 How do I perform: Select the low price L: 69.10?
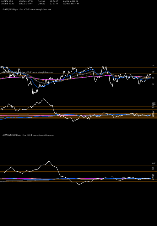pos(54,4)
